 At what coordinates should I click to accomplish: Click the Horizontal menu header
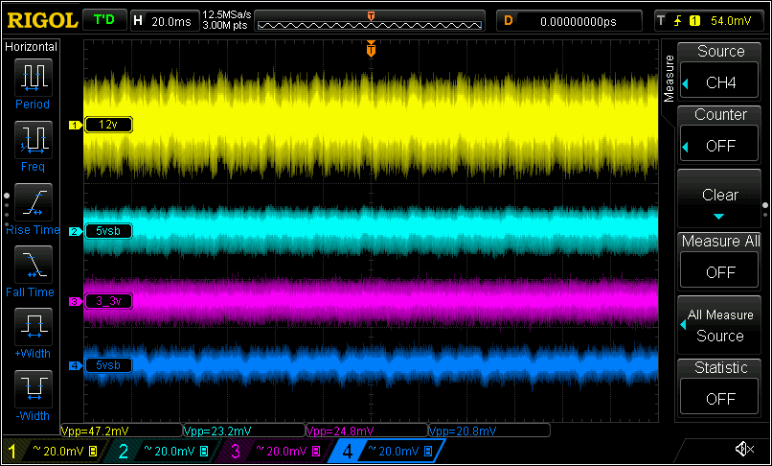click(31, 47)
